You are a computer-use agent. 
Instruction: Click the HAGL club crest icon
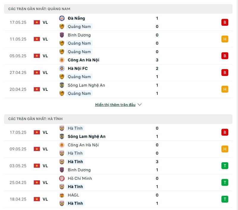pyautogui.click(x=62, y=195)
